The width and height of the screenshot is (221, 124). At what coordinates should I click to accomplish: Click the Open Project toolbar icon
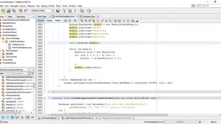8,11
